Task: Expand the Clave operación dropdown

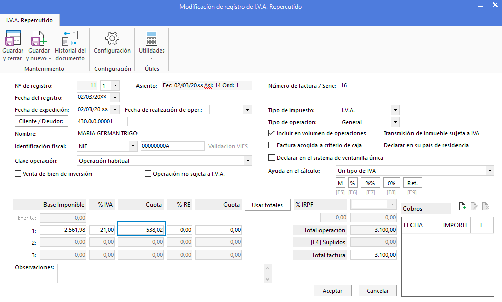Action: tap(248, 160)
